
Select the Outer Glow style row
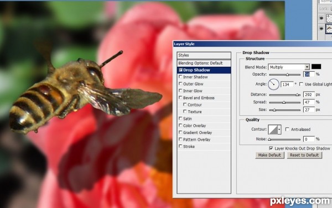(x=204, y=84)
